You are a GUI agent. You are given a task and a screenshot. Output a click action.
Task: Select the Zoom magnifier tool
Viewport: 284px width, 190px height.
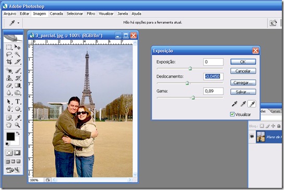[18, 125]
